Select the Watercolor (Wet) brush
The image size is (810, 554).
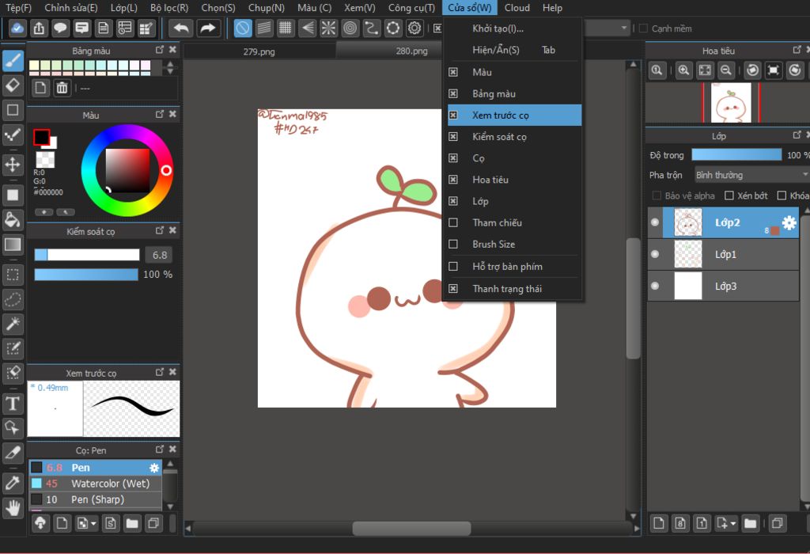coord(110,484)
